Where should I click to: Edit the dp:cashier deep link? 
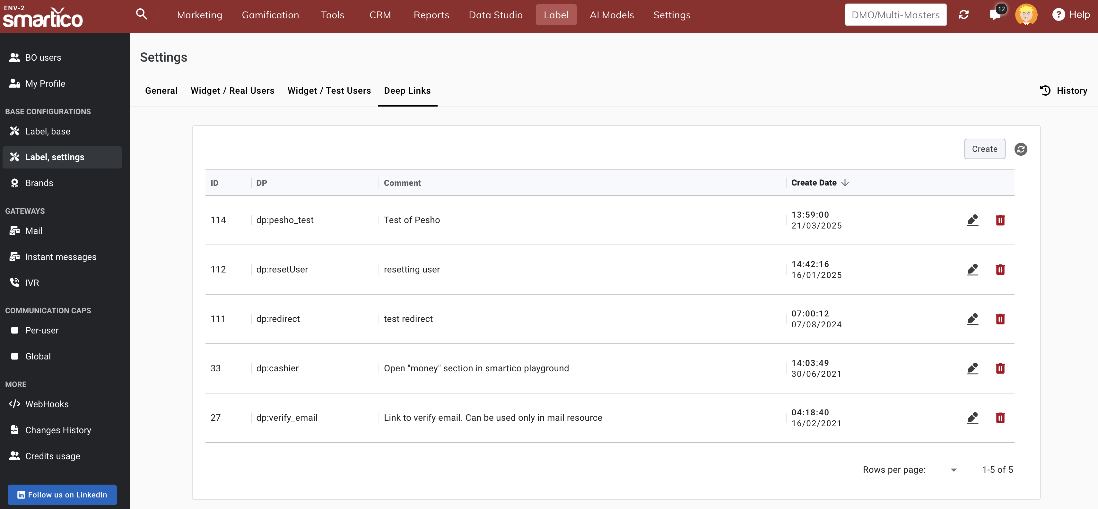point(972,368)
